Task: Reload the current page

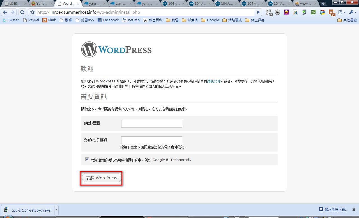Action: (22, 12)
